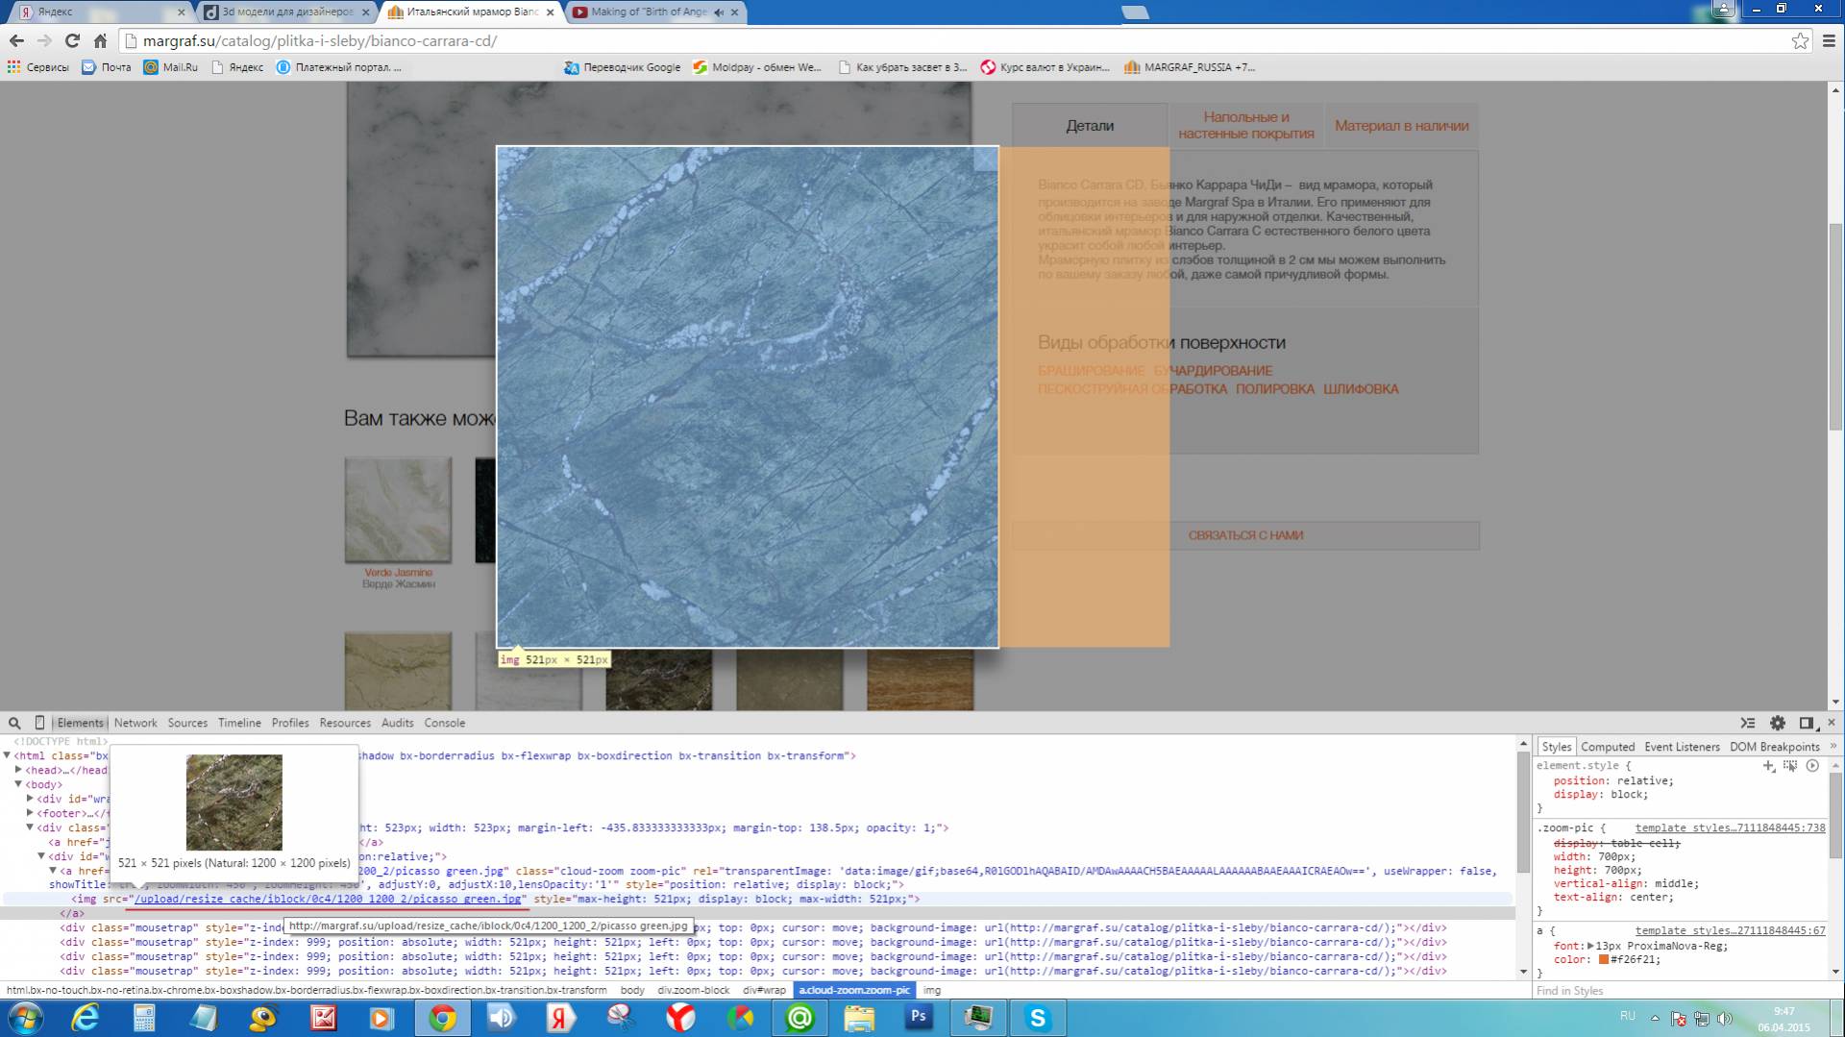Collapse the body node in DOM tree
Image resolution: width=1845 pixels, height=1037 pixels.
point(18,784)
